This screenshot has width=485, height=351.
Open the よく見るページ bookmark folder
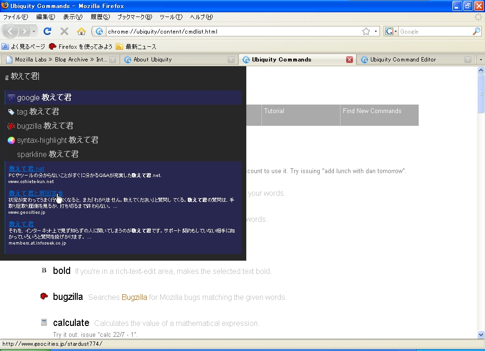pyautogui.click(x=24, y=47)
